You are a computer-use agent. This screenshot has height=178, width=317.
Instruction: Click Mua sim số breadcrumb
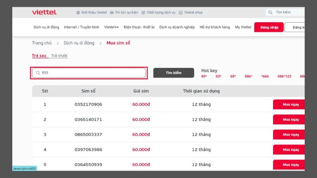[118, 43]
